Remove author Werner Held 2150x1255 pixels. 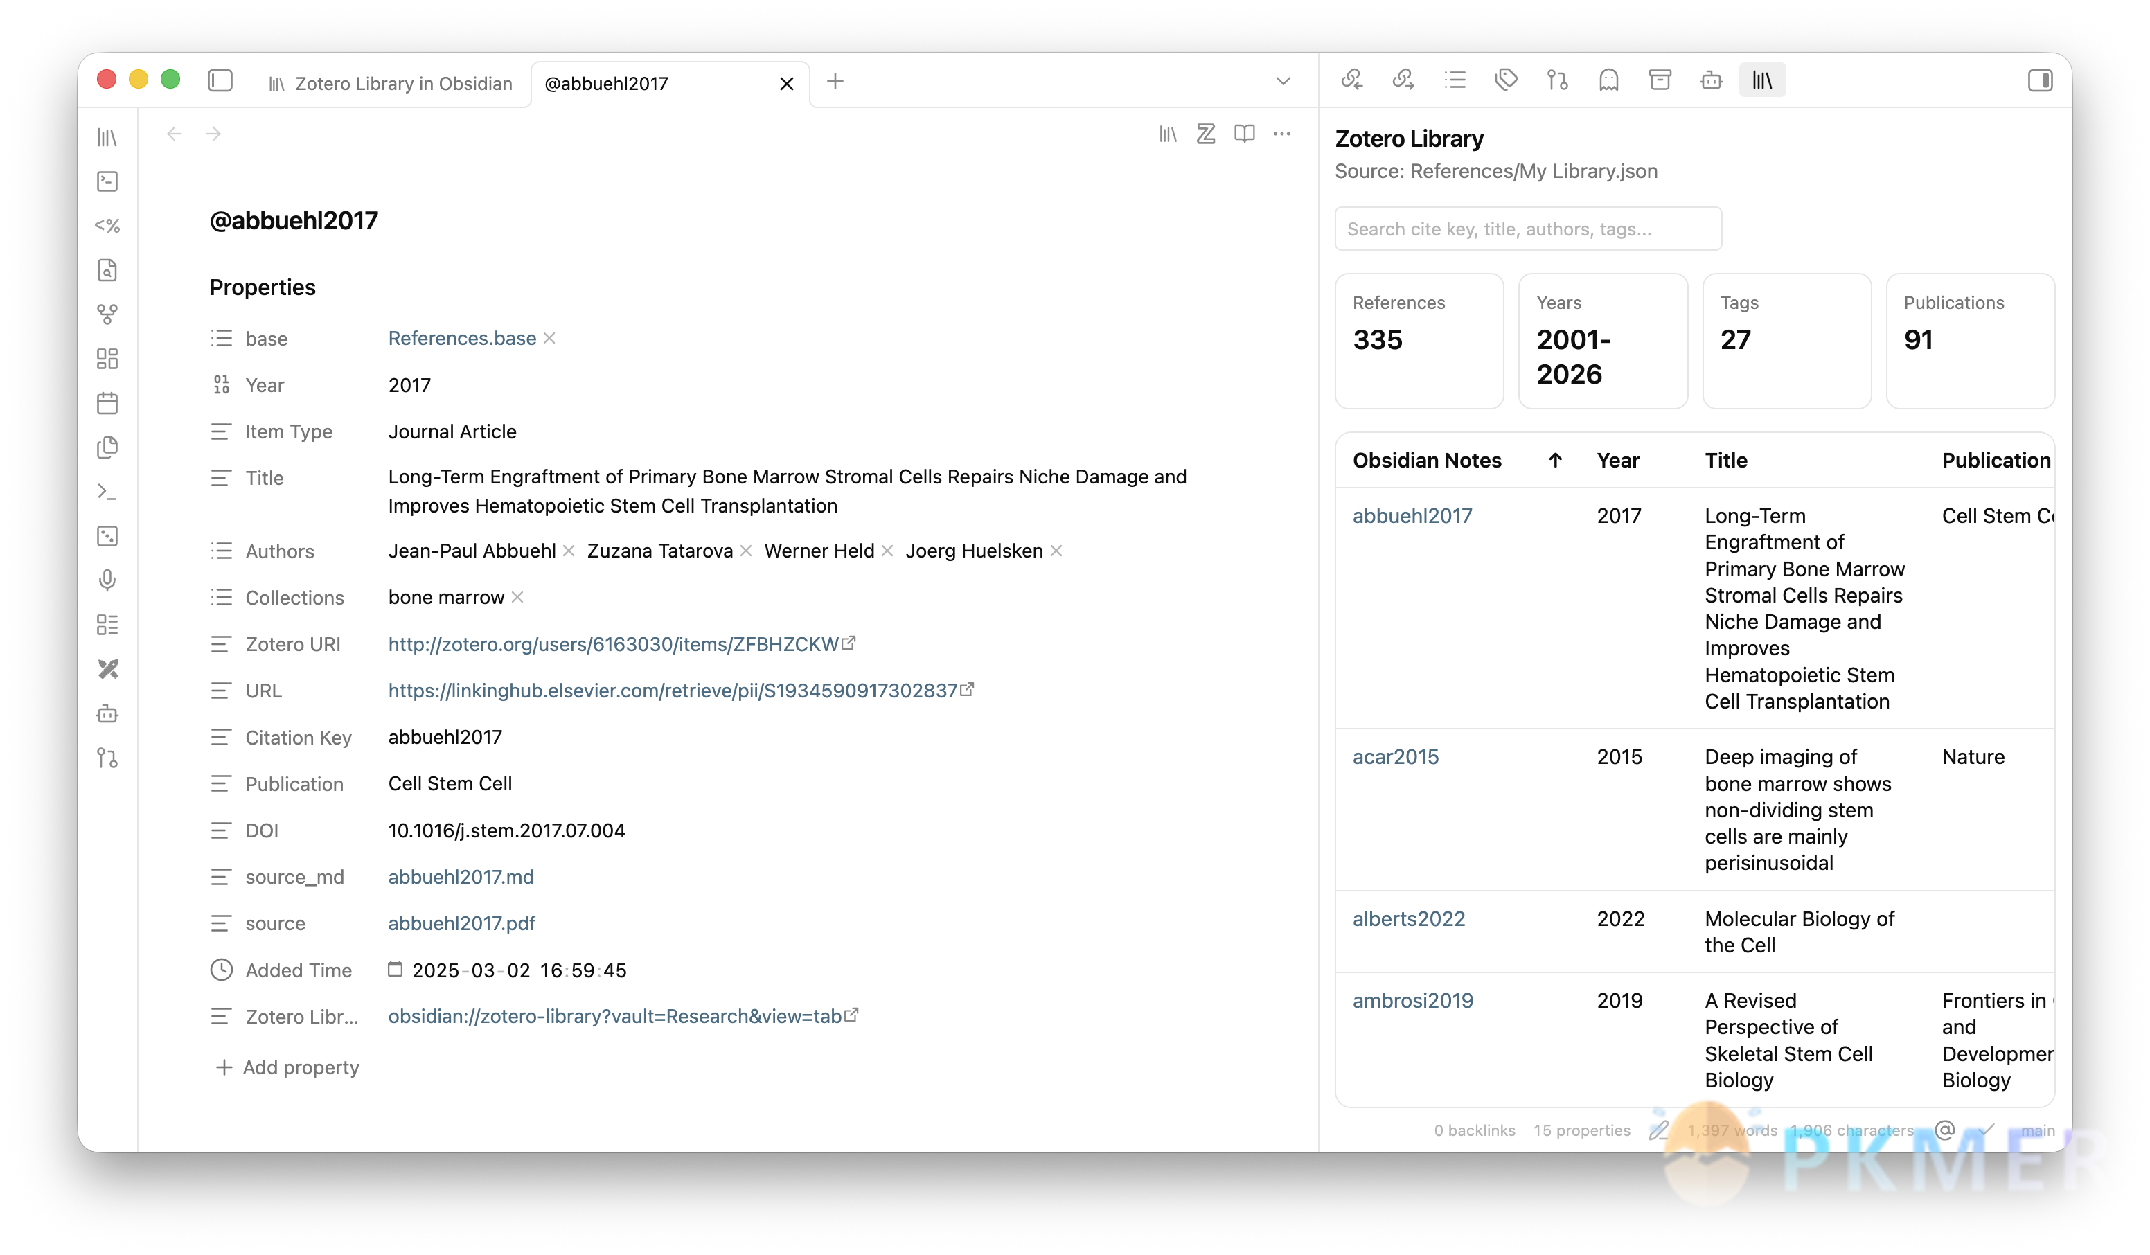(887, 551)
